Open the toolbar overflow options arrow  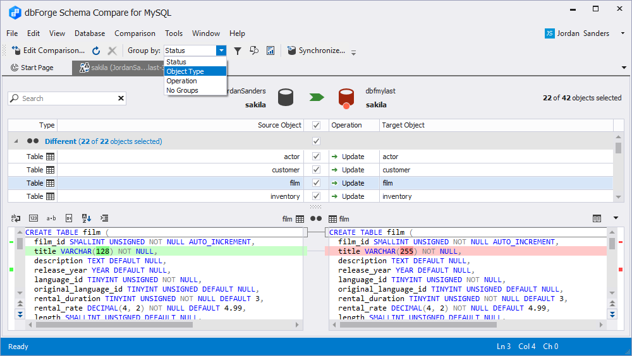pos(353,53)
